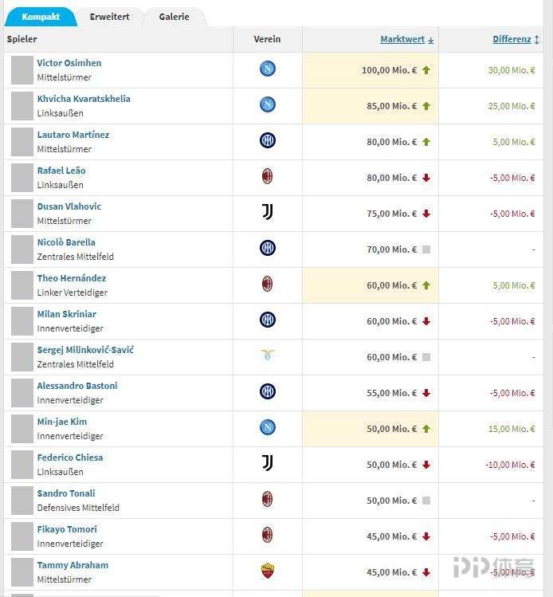Click AS Roma crest in Tammy Abraham row
This screenshot has width=553, height=597.
click(x=267, y=571)
